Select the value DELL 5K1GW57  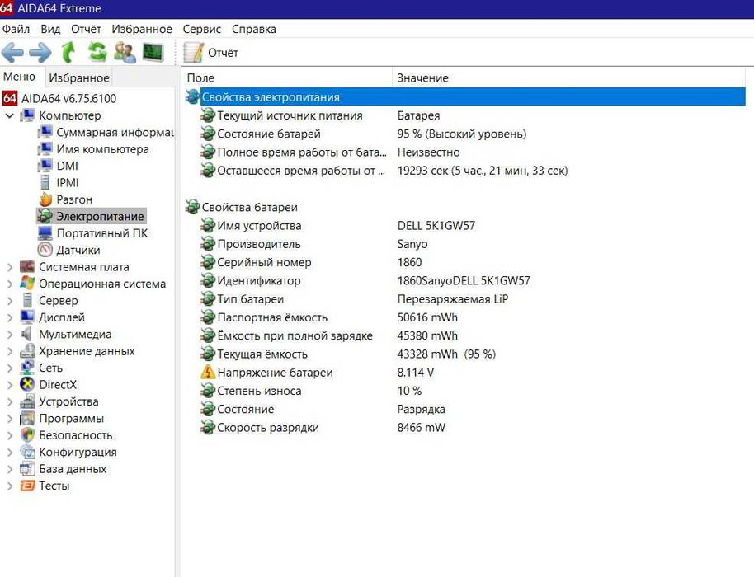[x=436, y=226]
